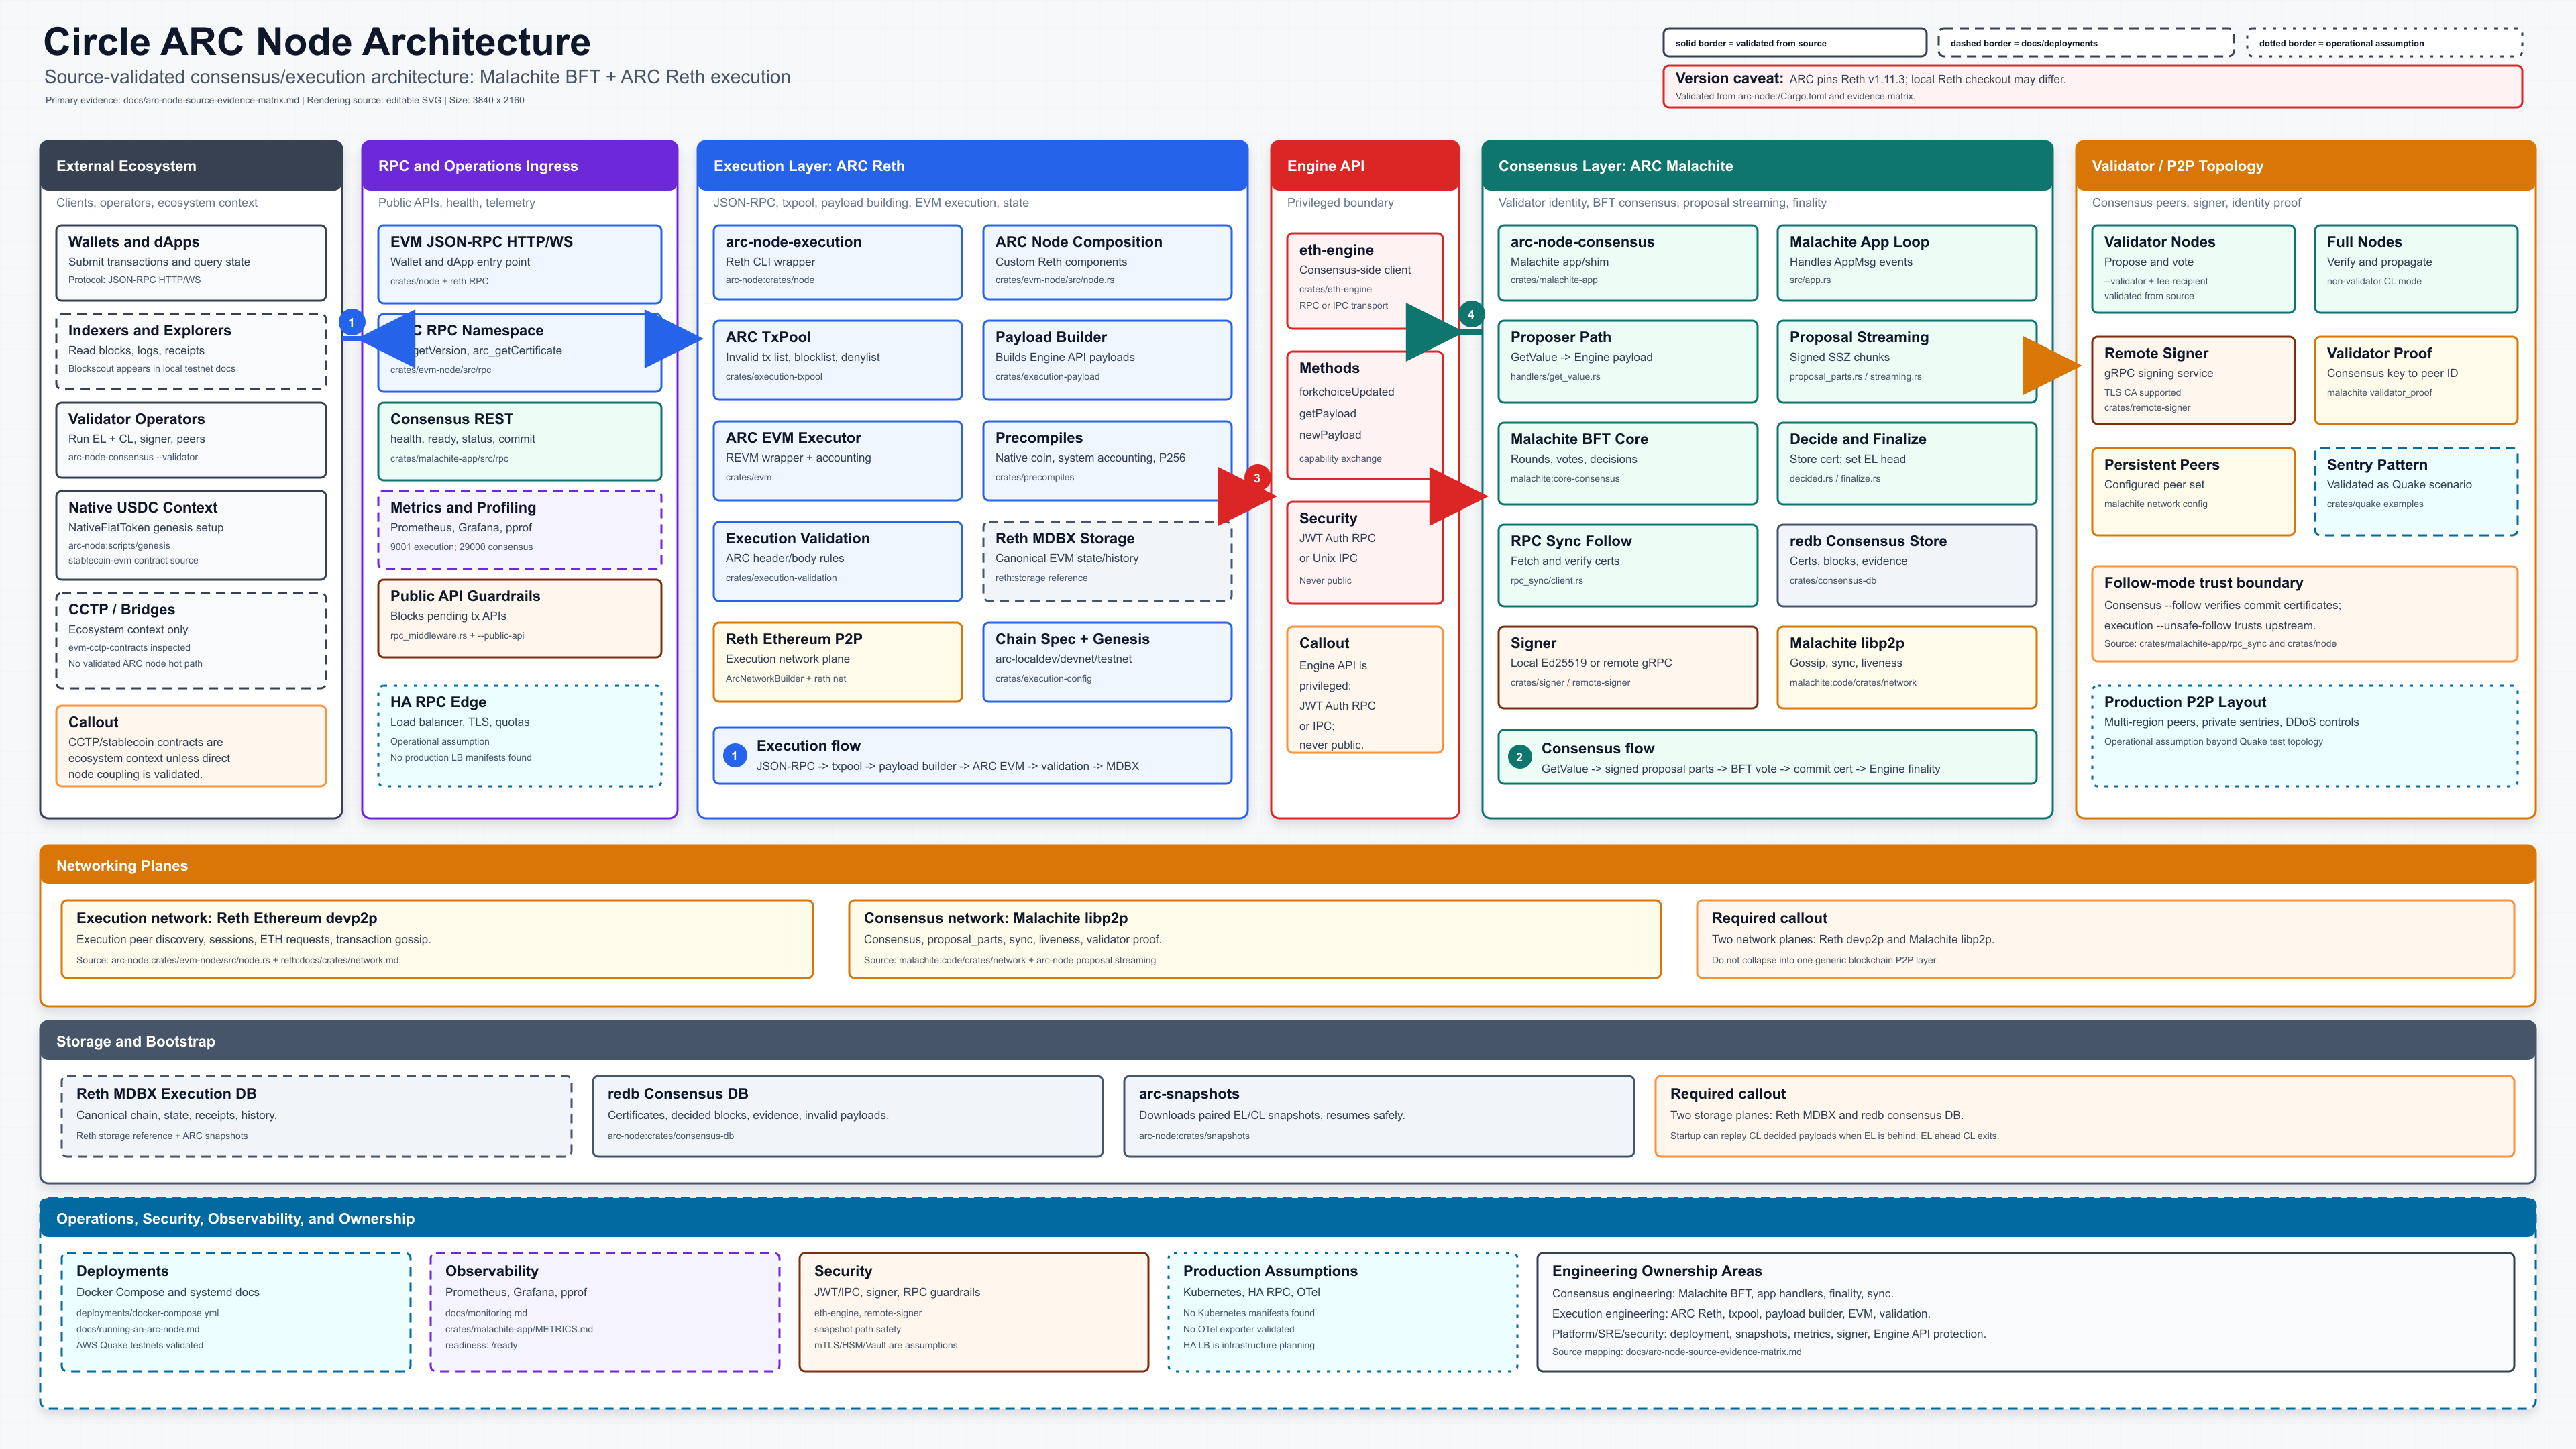Open the Production P2P Layout card
The height and width of the screenshot is (1449, 2576).
[x=2305, y=736]
